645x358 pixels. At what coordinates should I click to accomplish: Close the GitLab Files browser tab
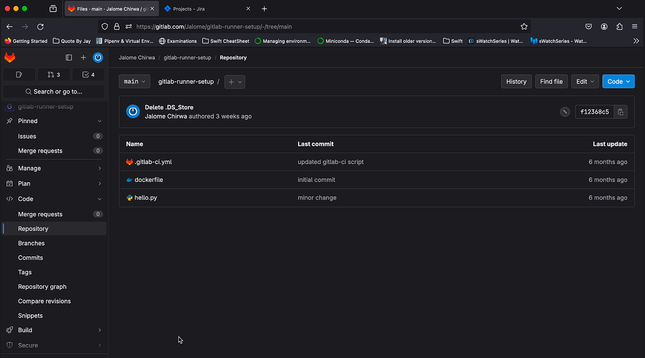pyautogui.click(x=152, y=9)
